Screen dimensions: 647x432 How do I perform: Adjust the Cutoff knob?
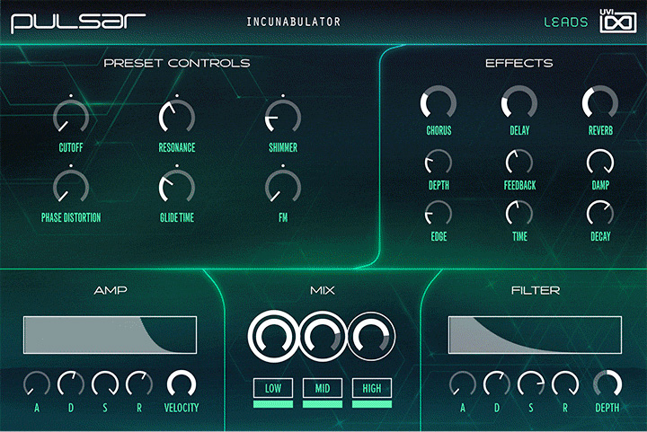point(71,117)
